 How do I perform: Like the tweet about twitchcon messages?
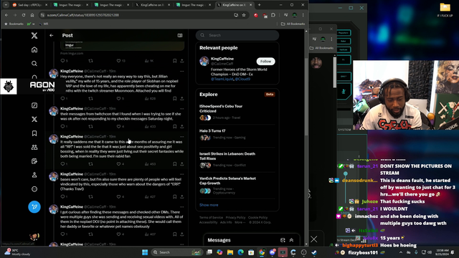pos(118,126)
